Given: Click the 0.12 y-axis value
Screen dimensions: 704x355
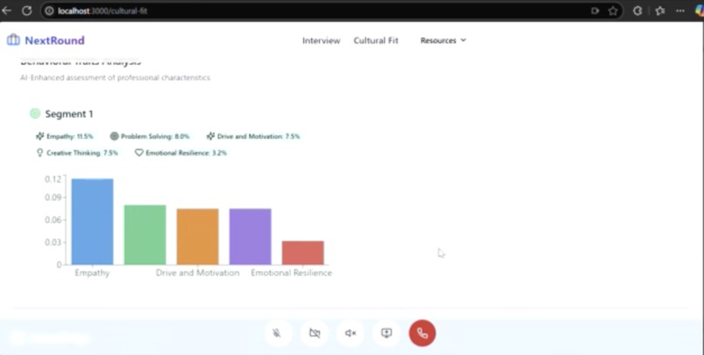Looking at the screenshot, I should click(52, 179).
